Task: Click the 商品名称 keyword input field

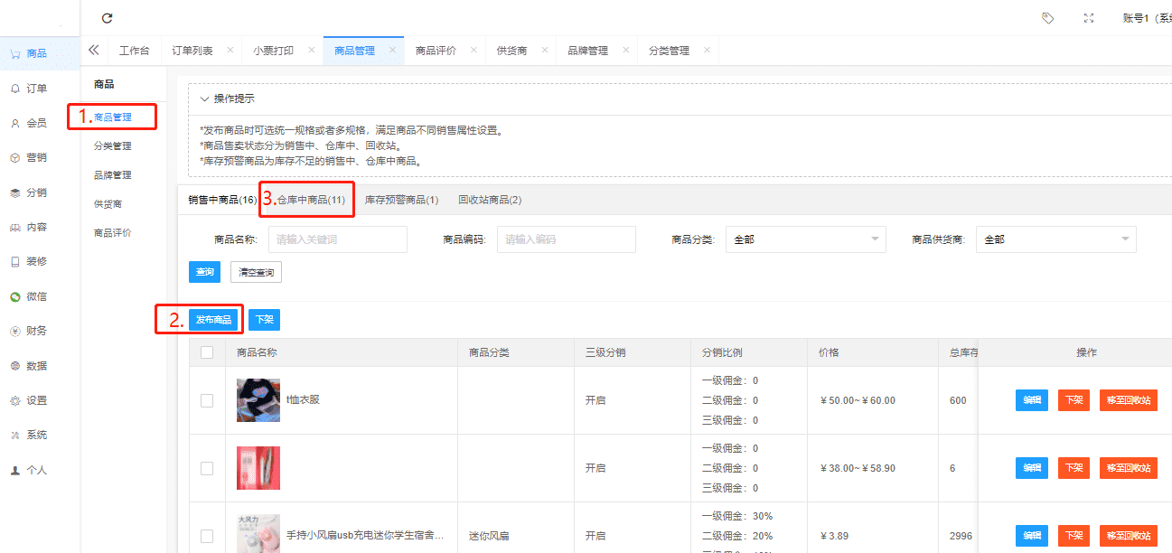Action: click(338, 239)
